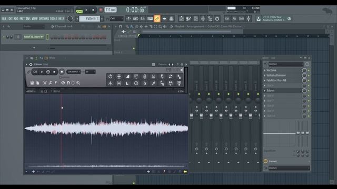This screenshot has height=189, width=337.
Task: Click the Edison clock time stretch tool
Action: coord(136,83)
